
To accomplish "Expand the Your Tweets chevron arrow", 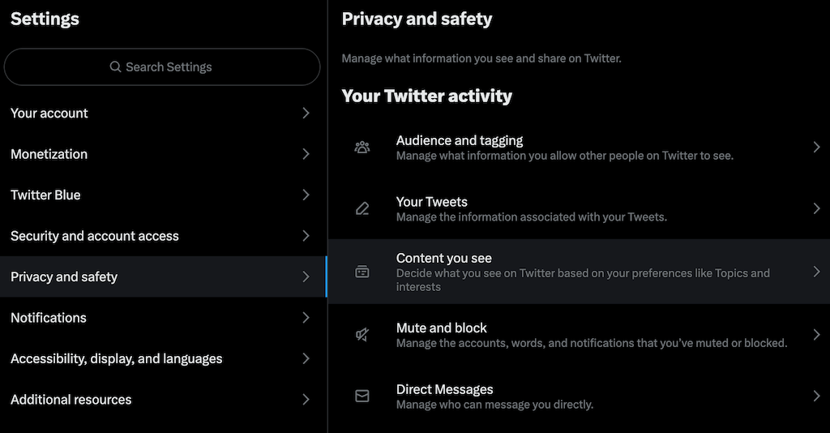I will pos(816,208).
